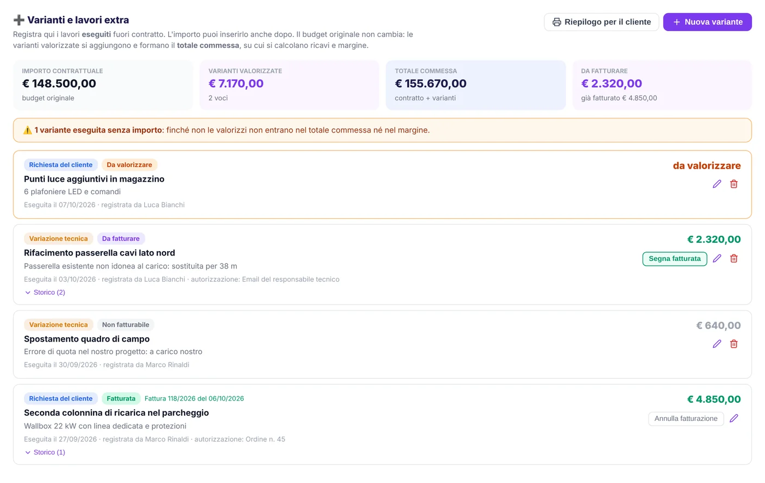
Task: Click the '1 variante eseguita senza importo' warning text
Action: click(x=98, y=130)
